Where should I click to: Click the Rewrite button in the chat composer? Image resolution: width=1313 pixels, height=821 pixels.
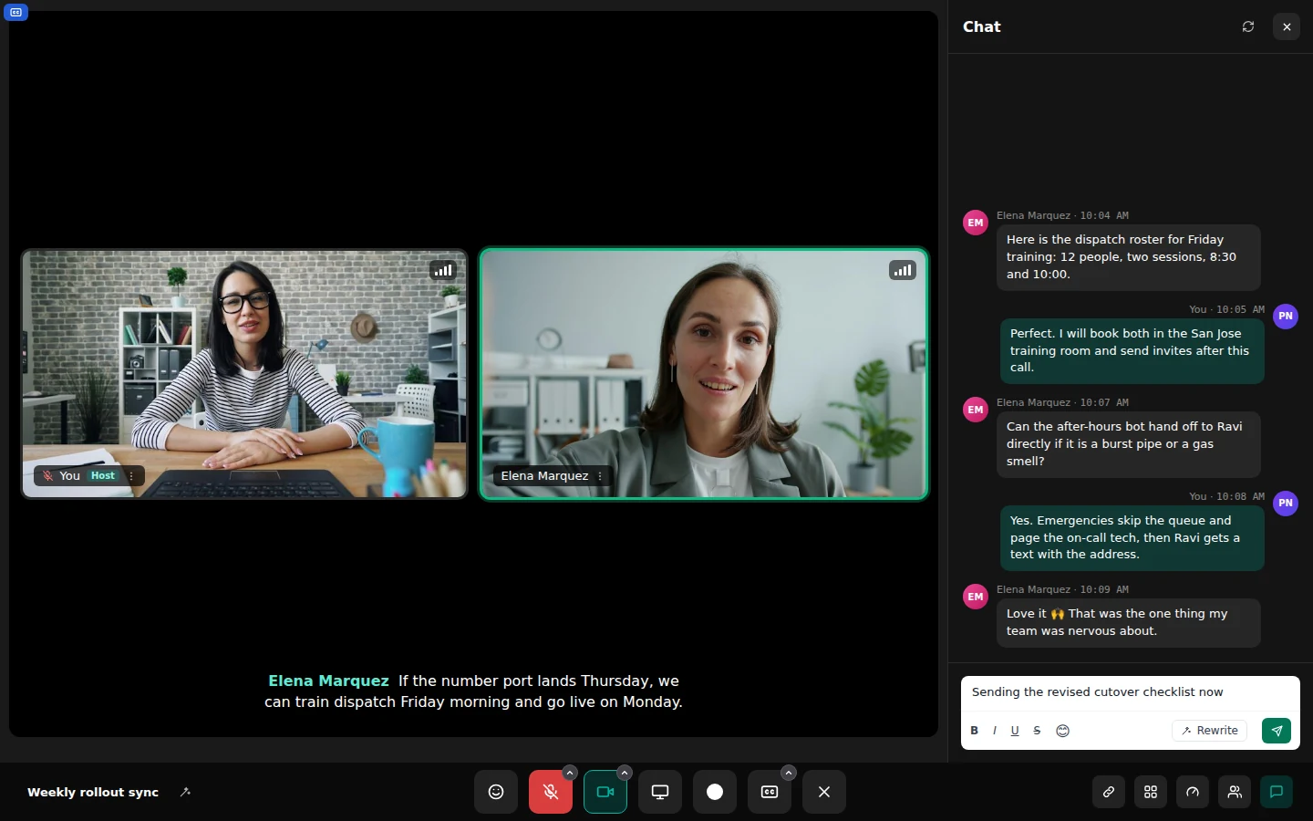point(1210,731)
